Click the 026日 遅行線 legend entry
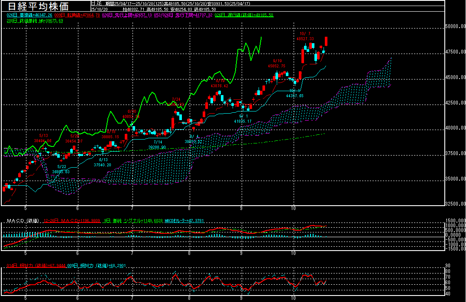Screen dimensions: 466x302 (x=247, y=15)
